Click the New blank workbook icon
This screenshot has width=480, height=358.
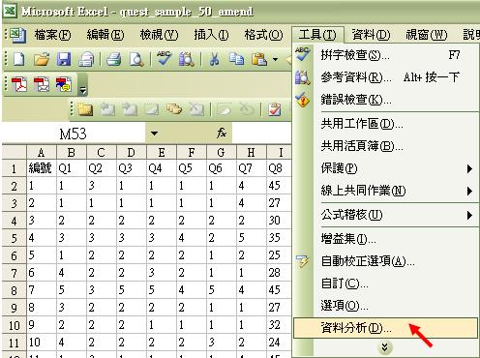coord(19,59)
